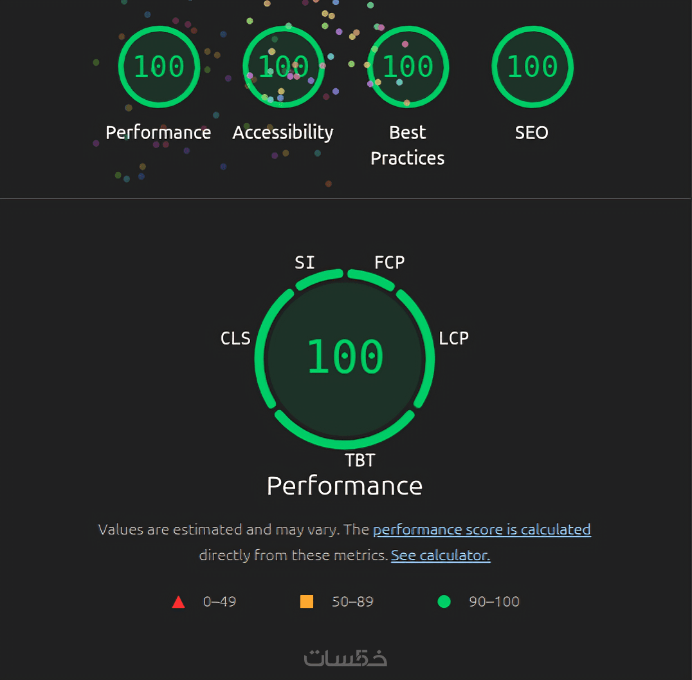This screenshot has height=680, width=692.
Task: Click the green circle 90–100 legend icon
Action: [x=444, y=601]
